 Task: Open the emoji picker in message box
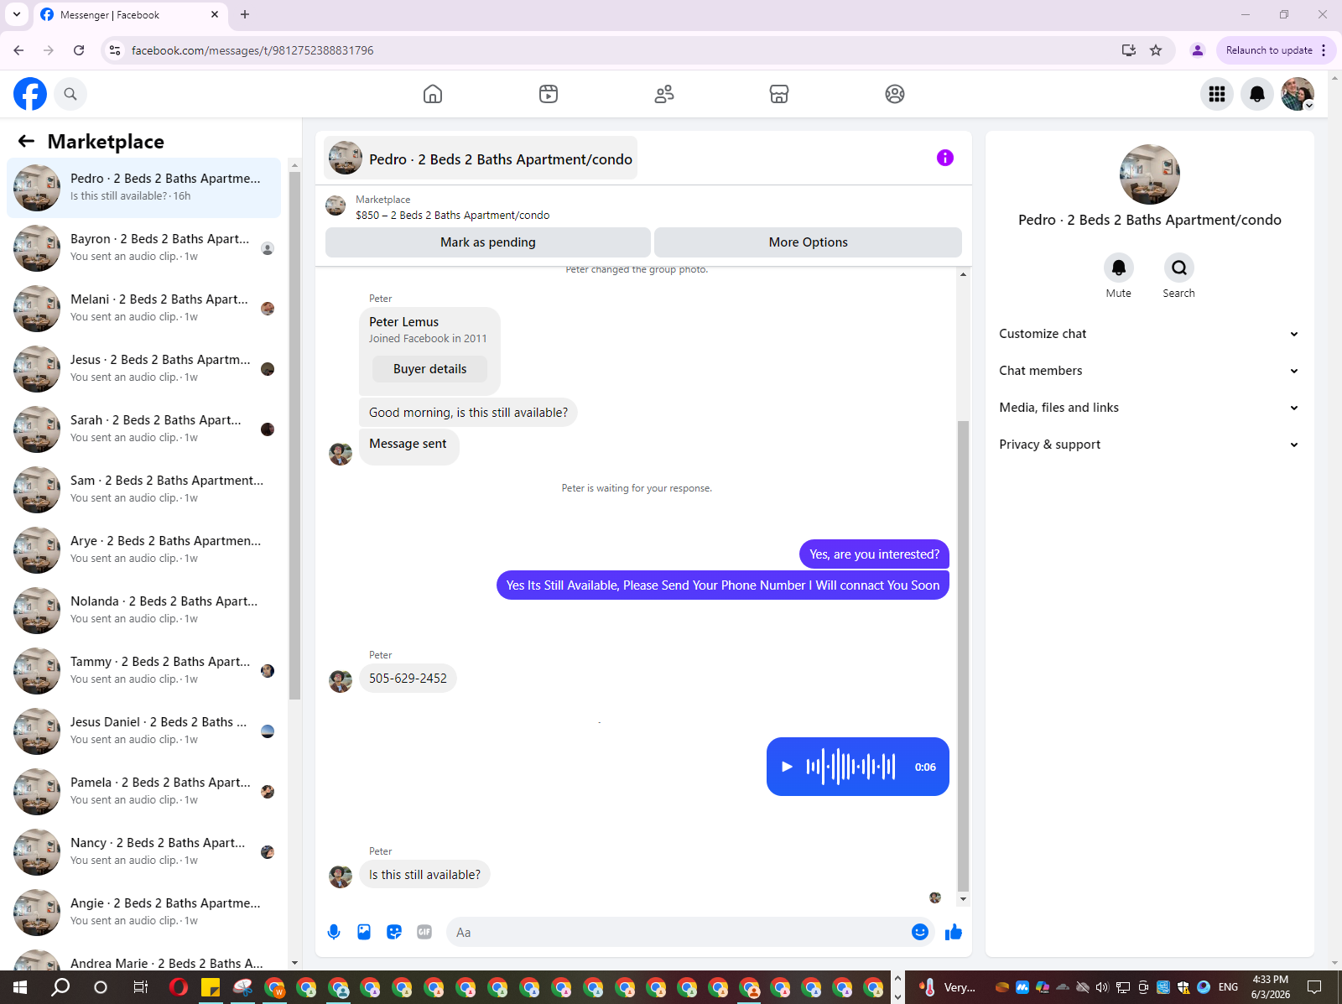[x=920, y=932]
